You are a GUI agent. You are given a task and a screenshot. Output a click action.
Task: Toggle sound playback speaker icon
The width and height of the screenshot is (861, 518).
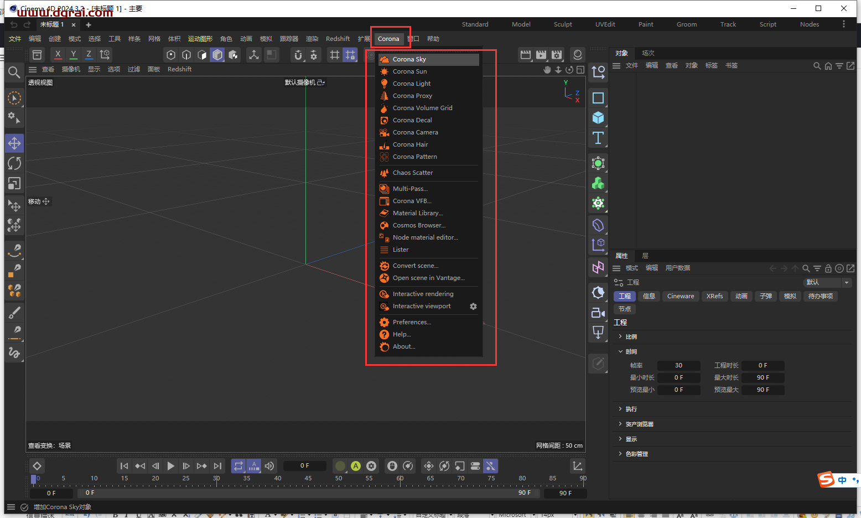[x=269, y=466]
